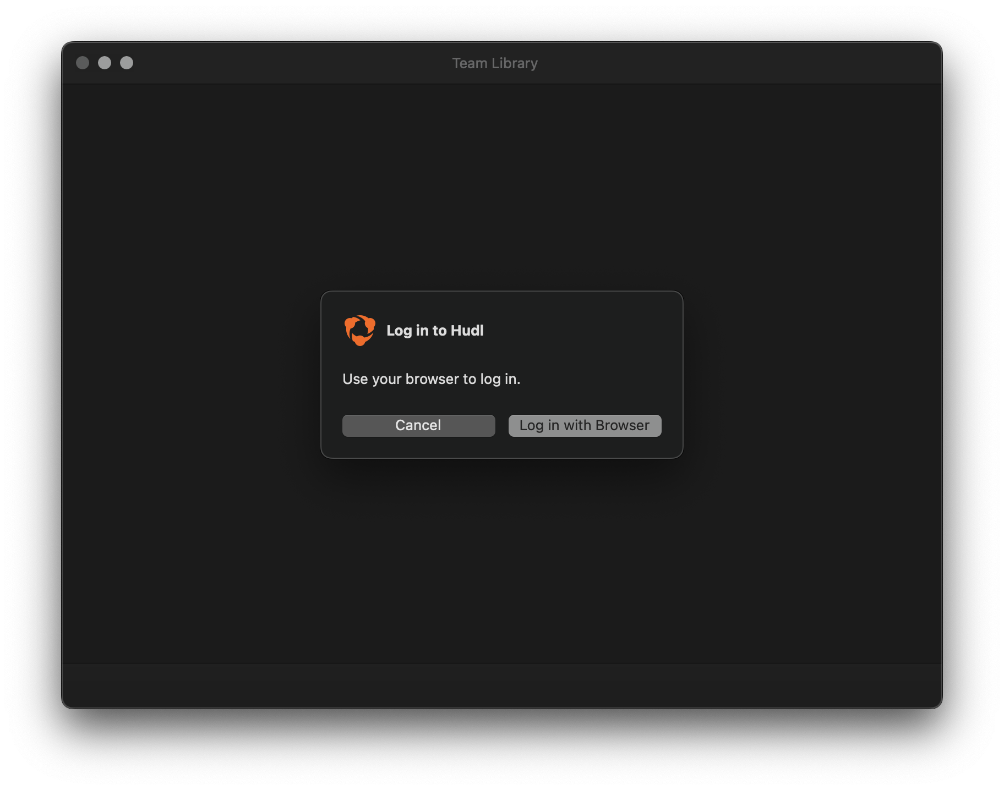
Task: Click the Use your browser to log in text
Action: (x=432, y=378)
